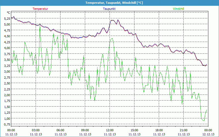The height and width of the screenshot is (137, 219).
Task: Select the 06:00 time axis label
Action: pyautogui.click(x=60, y=130)
